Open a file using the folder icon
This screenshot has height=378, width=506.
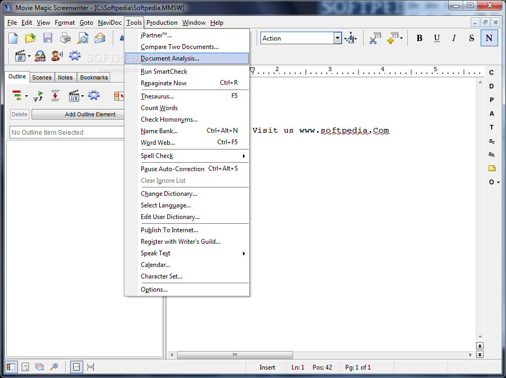pos(31,38)
